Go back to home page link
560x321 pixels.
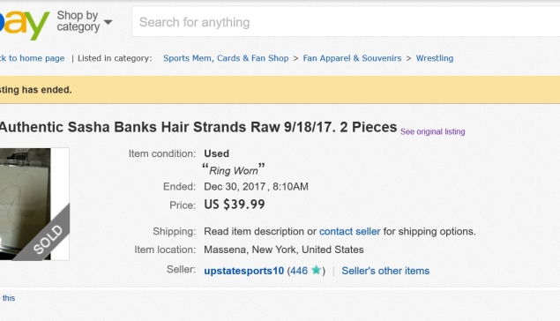[x=32, y=58]
